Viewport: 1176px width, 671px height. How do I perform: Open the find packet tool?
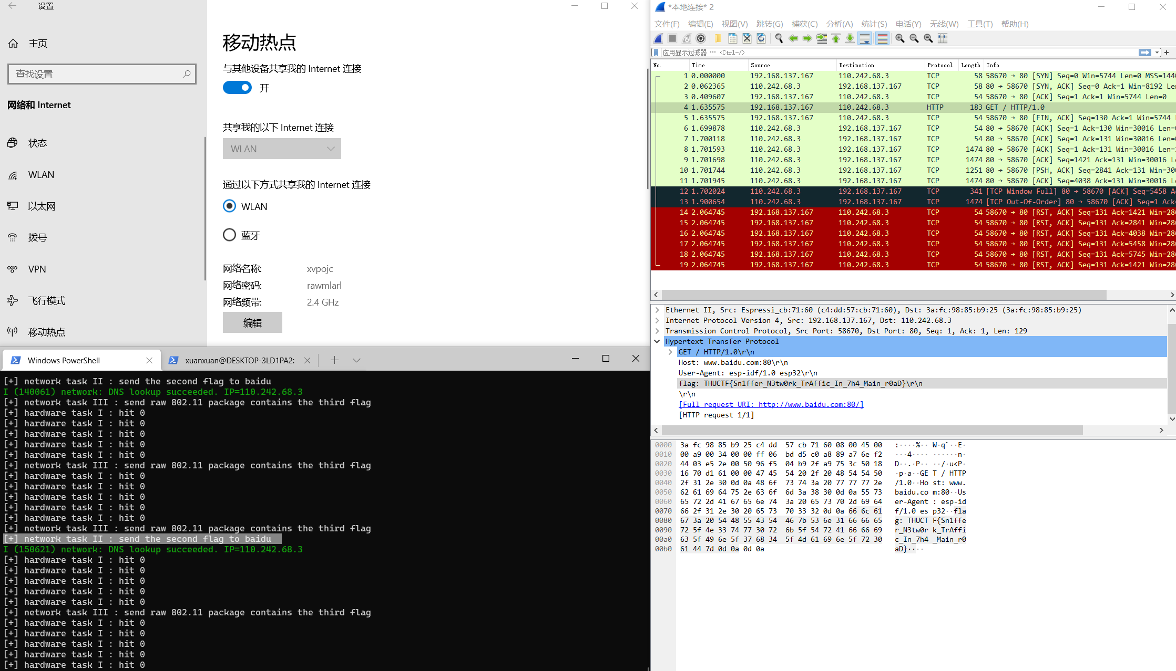pyautogui.click(x=779, y=38)
